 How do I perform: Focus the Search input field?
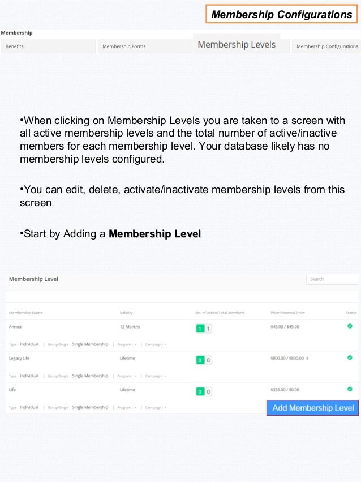point(332,279)
